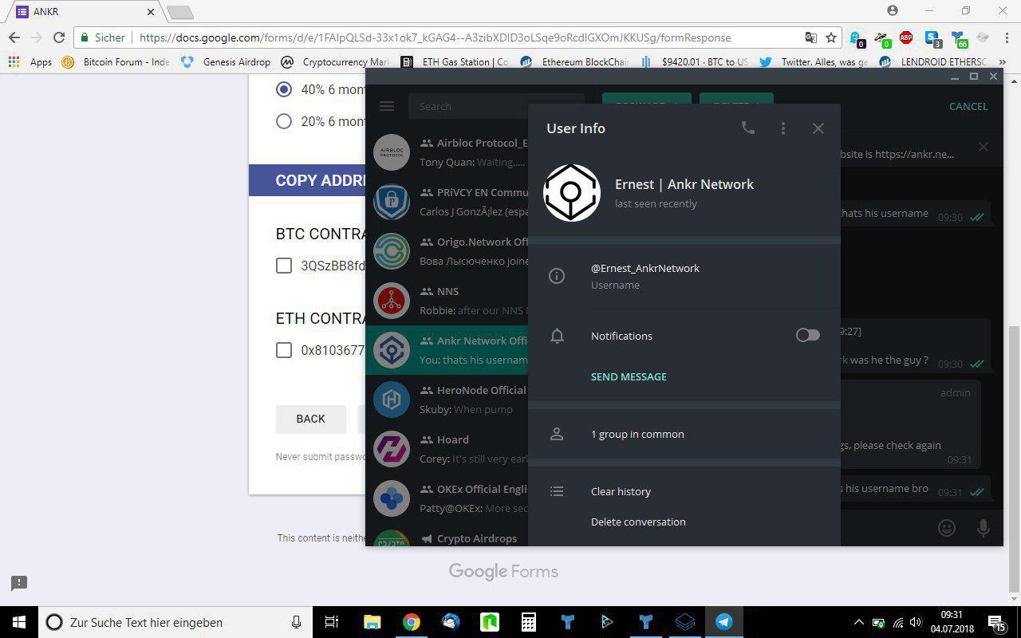Open the Calculator taskbar icon

(528, 622)
